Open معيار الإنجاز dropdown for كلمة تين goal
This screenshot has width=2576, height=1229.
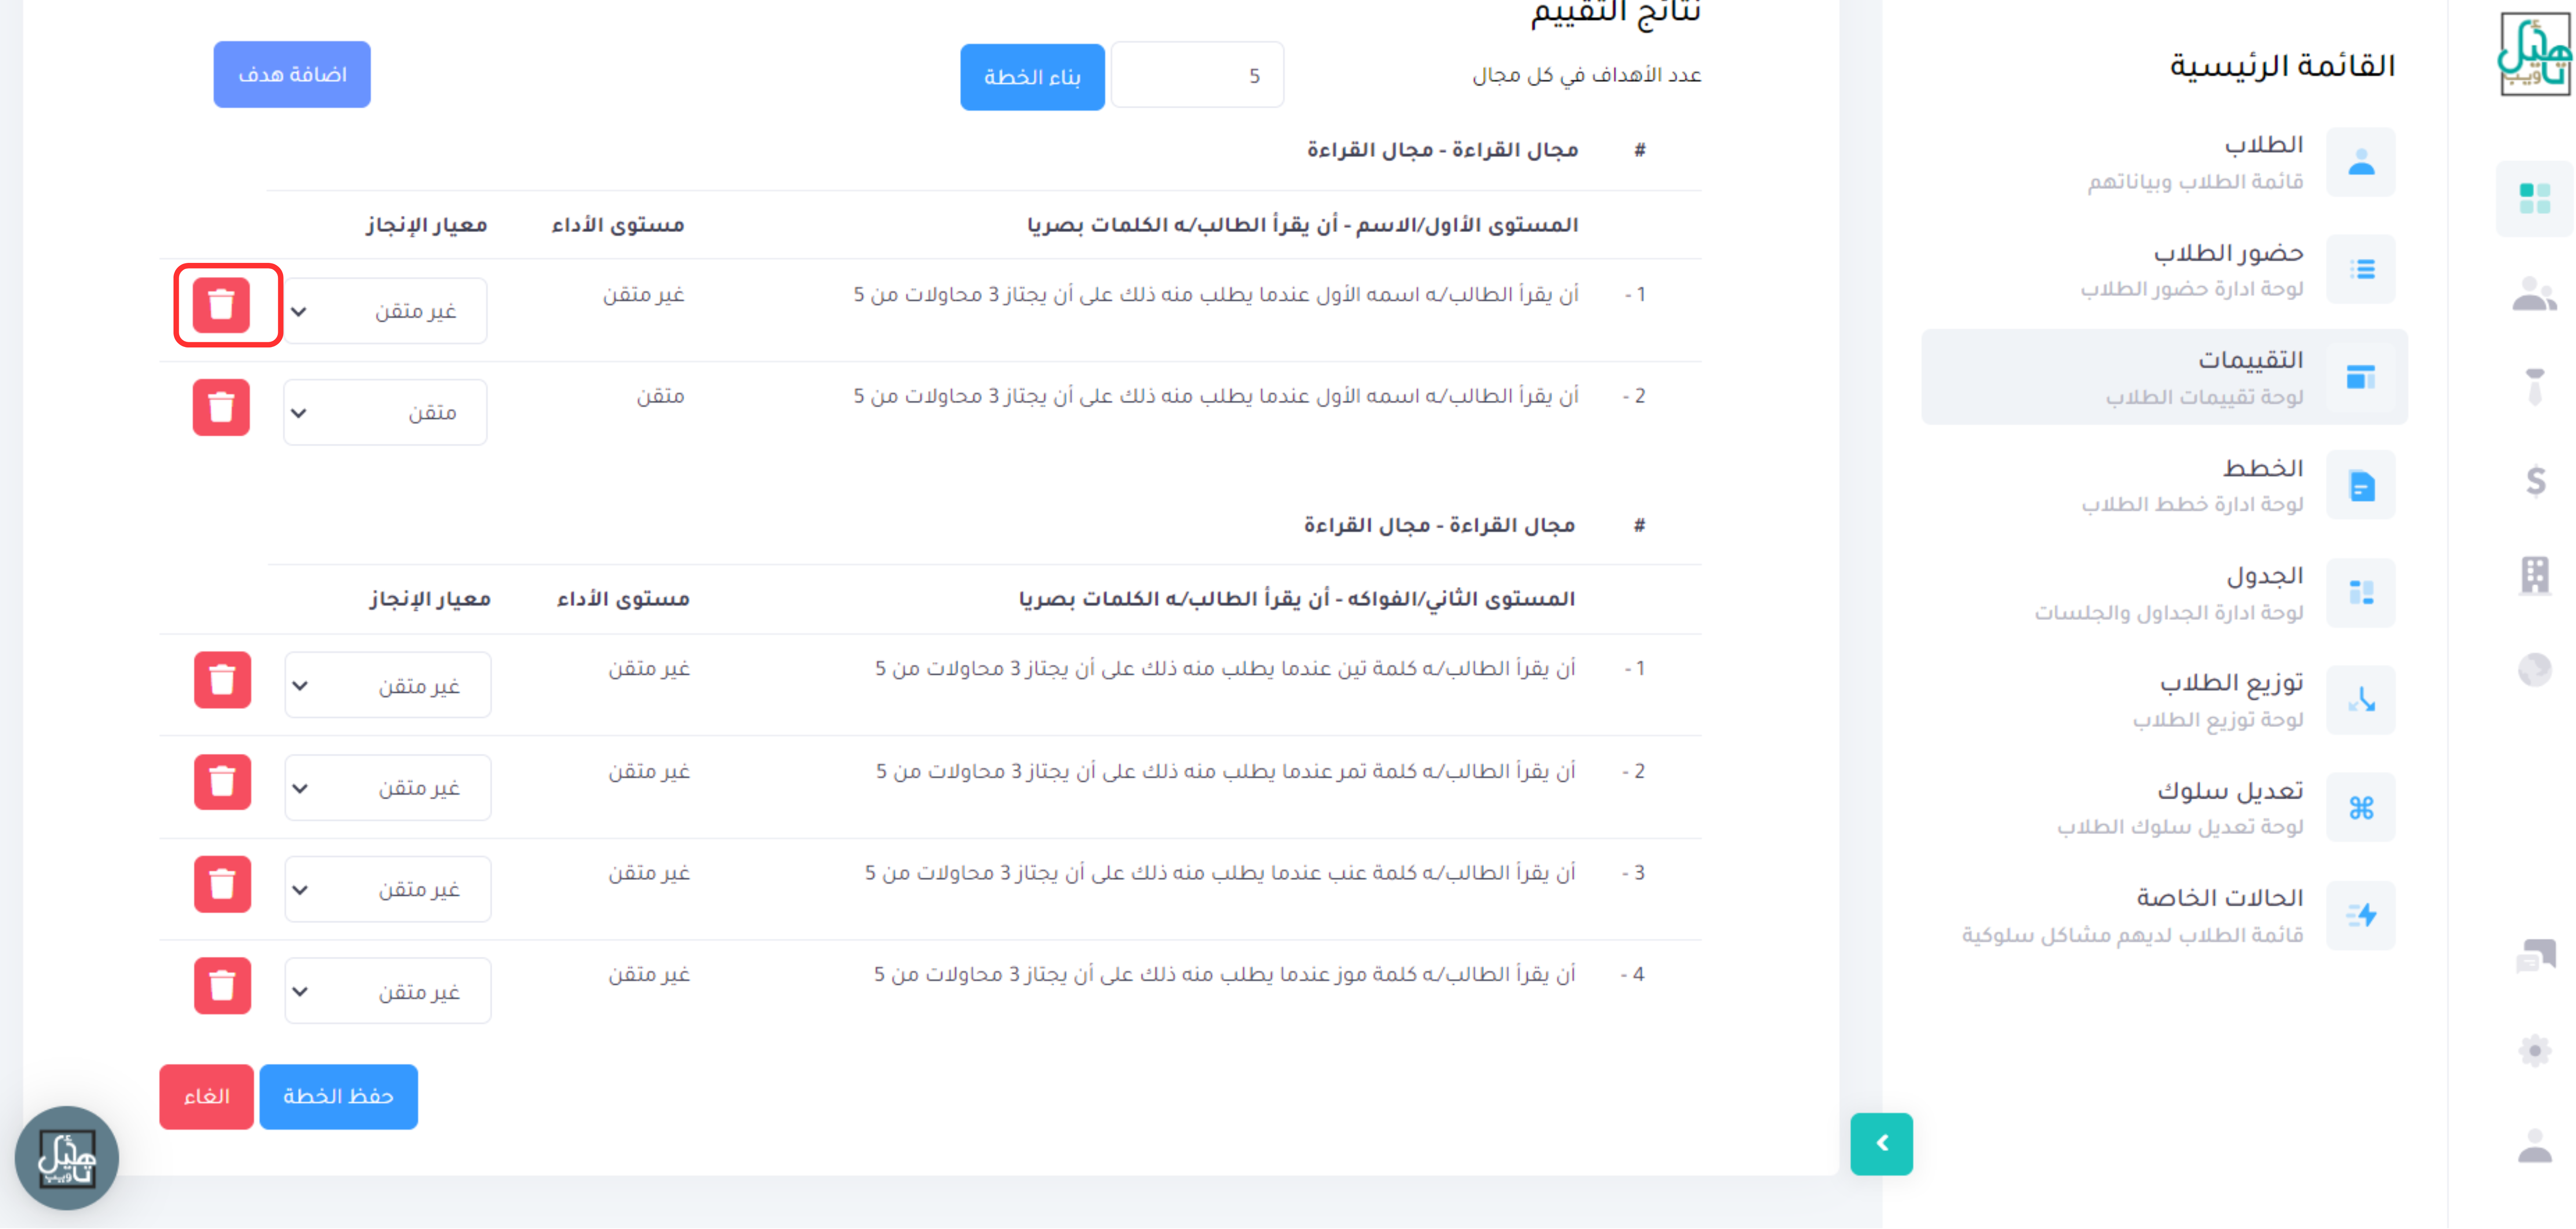(x=388, y=686)
